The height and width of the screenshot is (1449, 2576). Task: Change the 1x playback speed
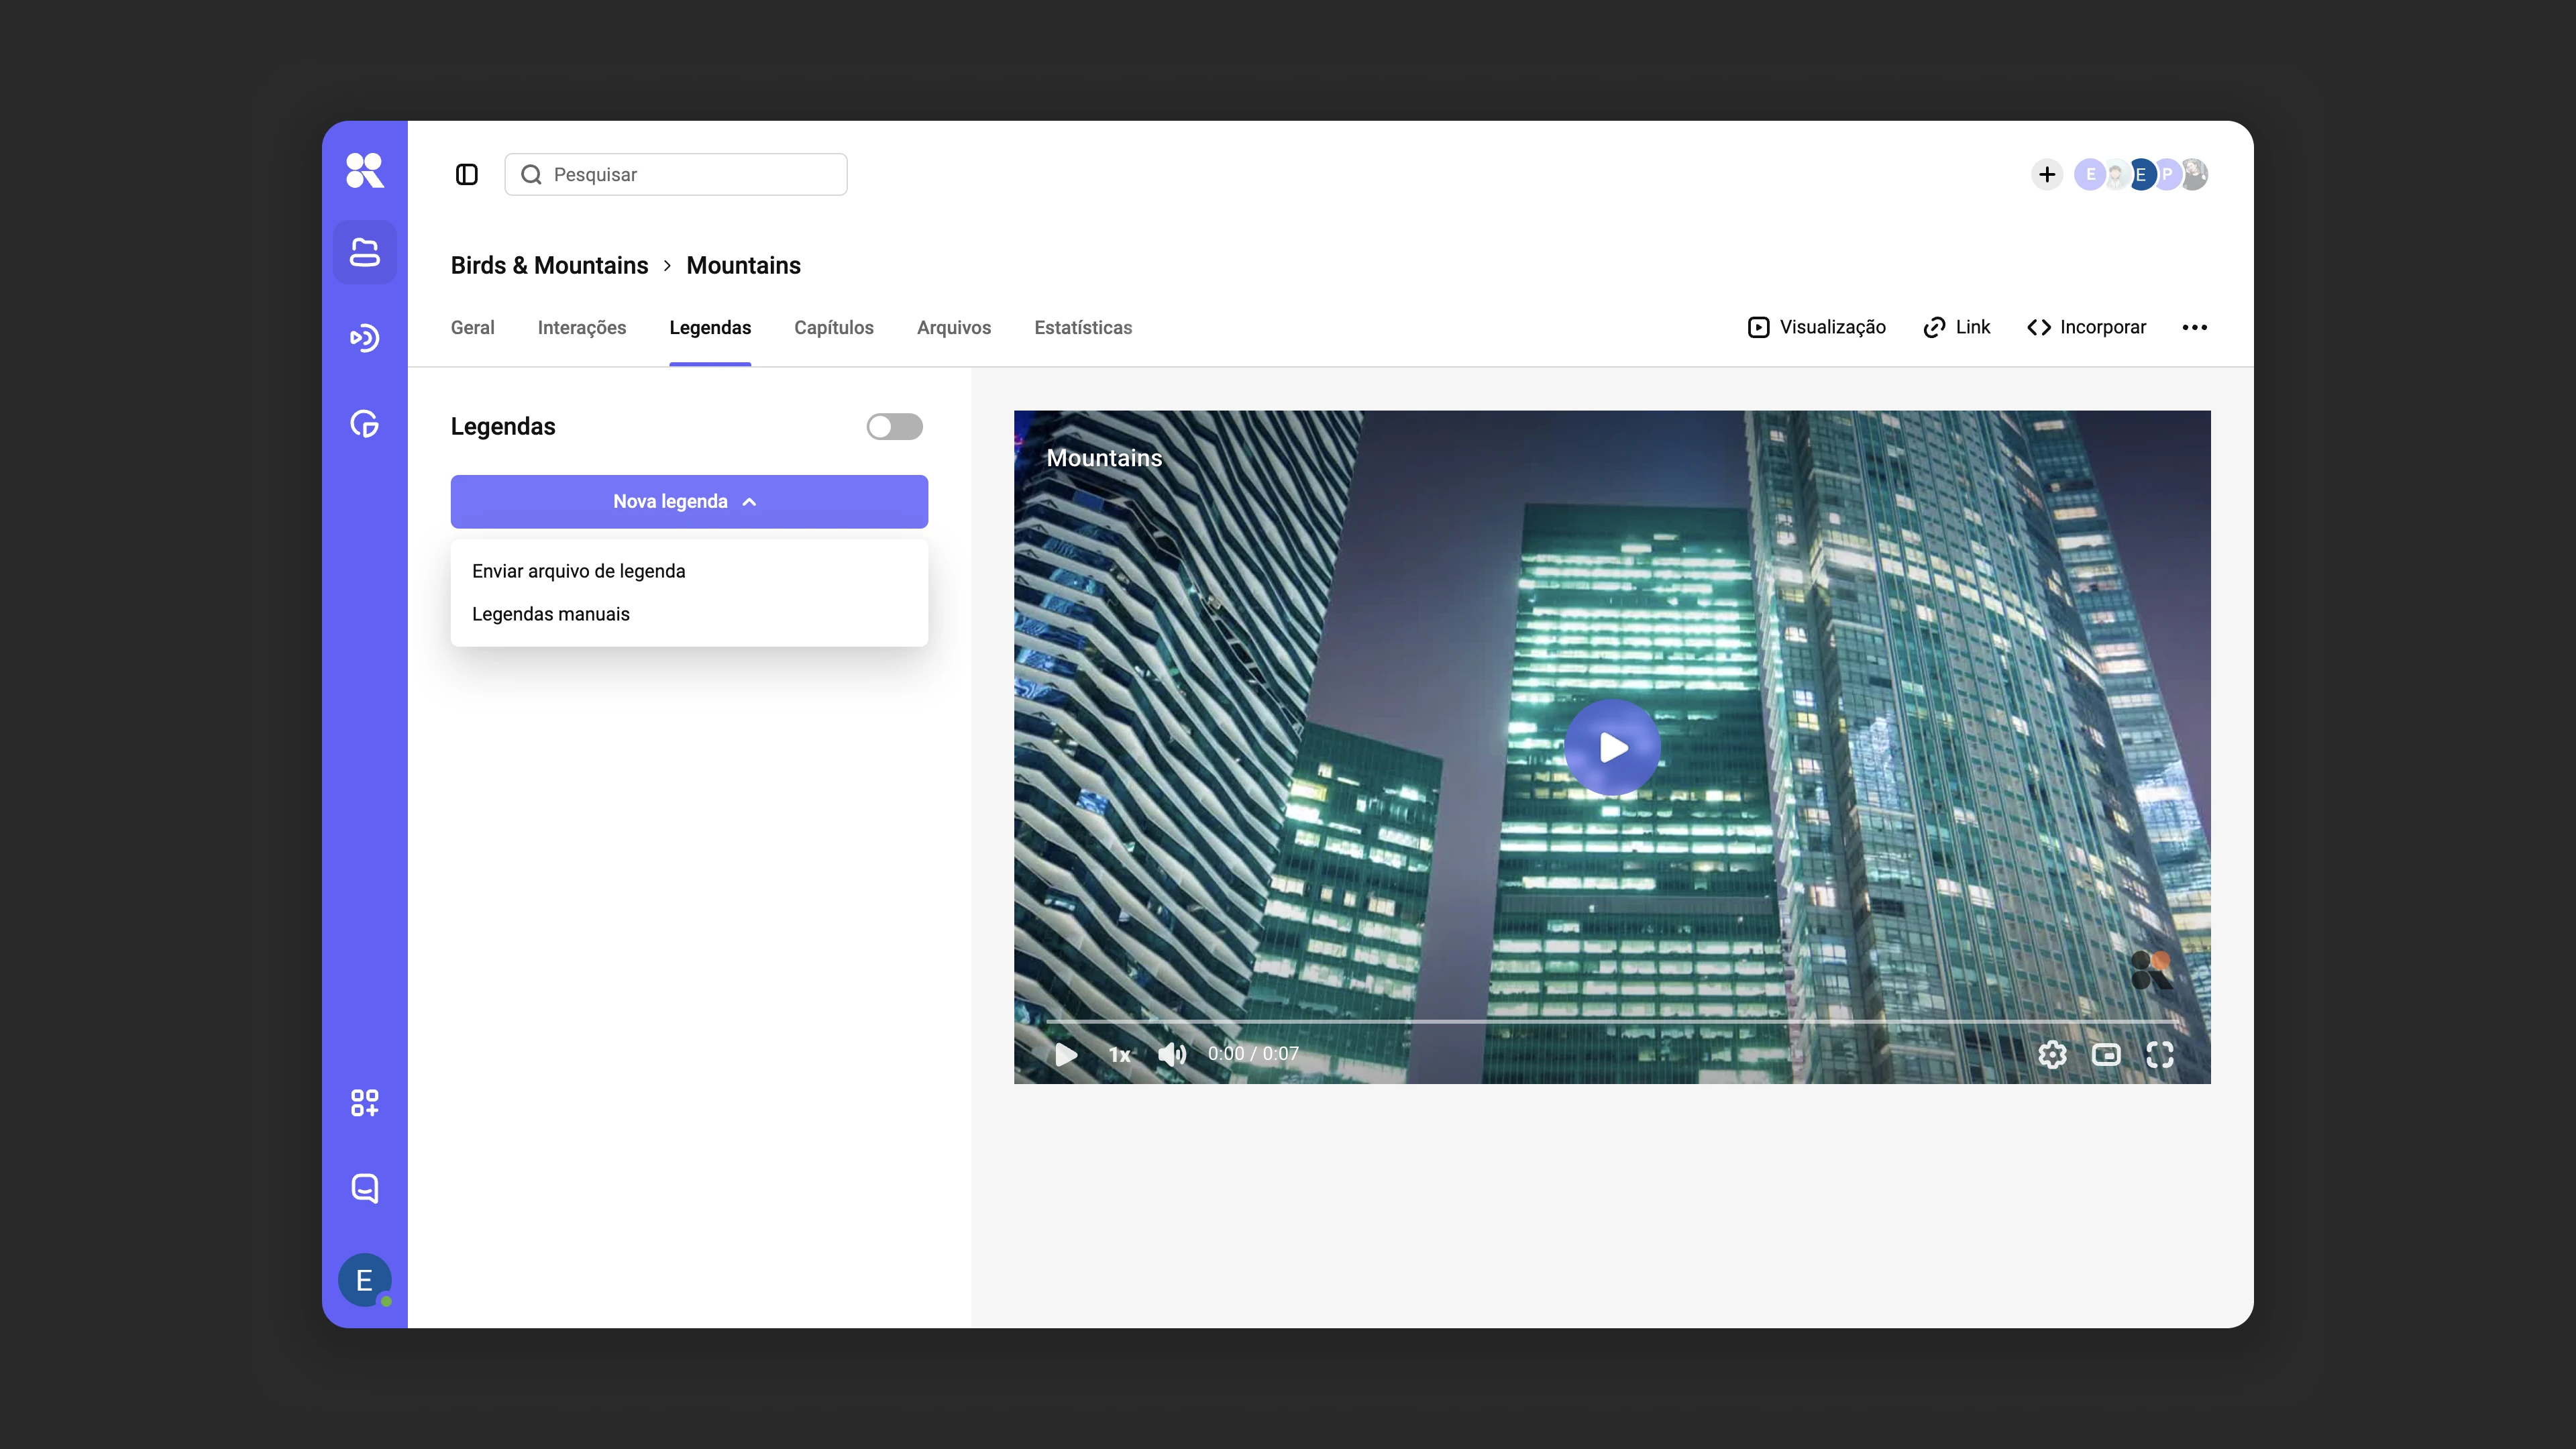(1119, 1054)
